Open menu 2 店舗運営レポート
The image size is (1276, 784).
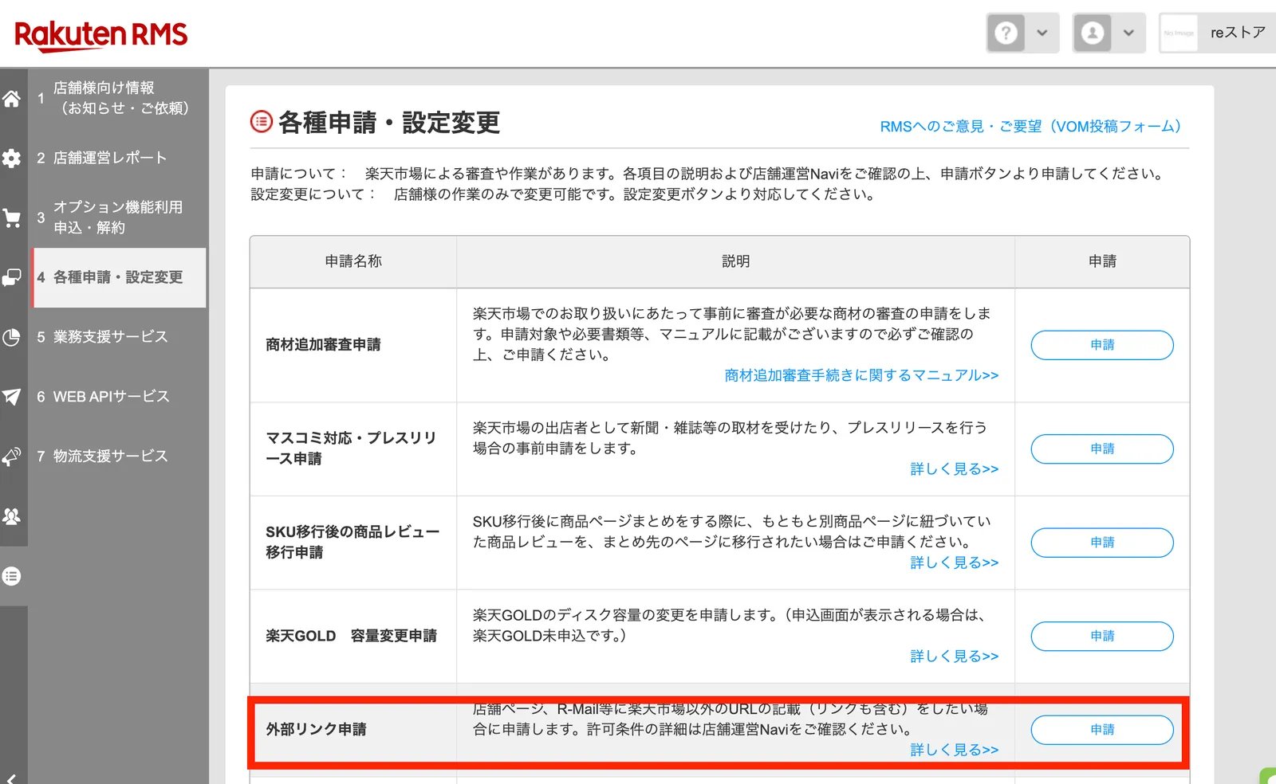tap(118, 158)
